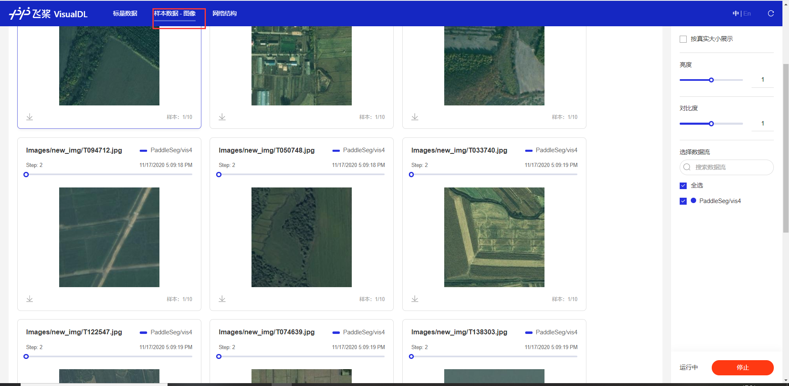Click the refresh icon in top bar
Image resolution: width=789 pixels, height=386 pixels.
coord(771,14)
